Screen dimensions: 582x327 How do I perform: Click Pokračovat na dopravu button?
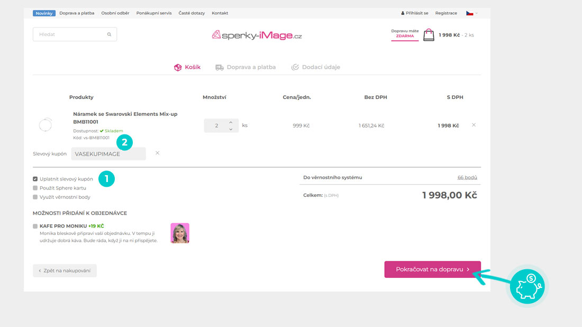(x=432, y=269)
